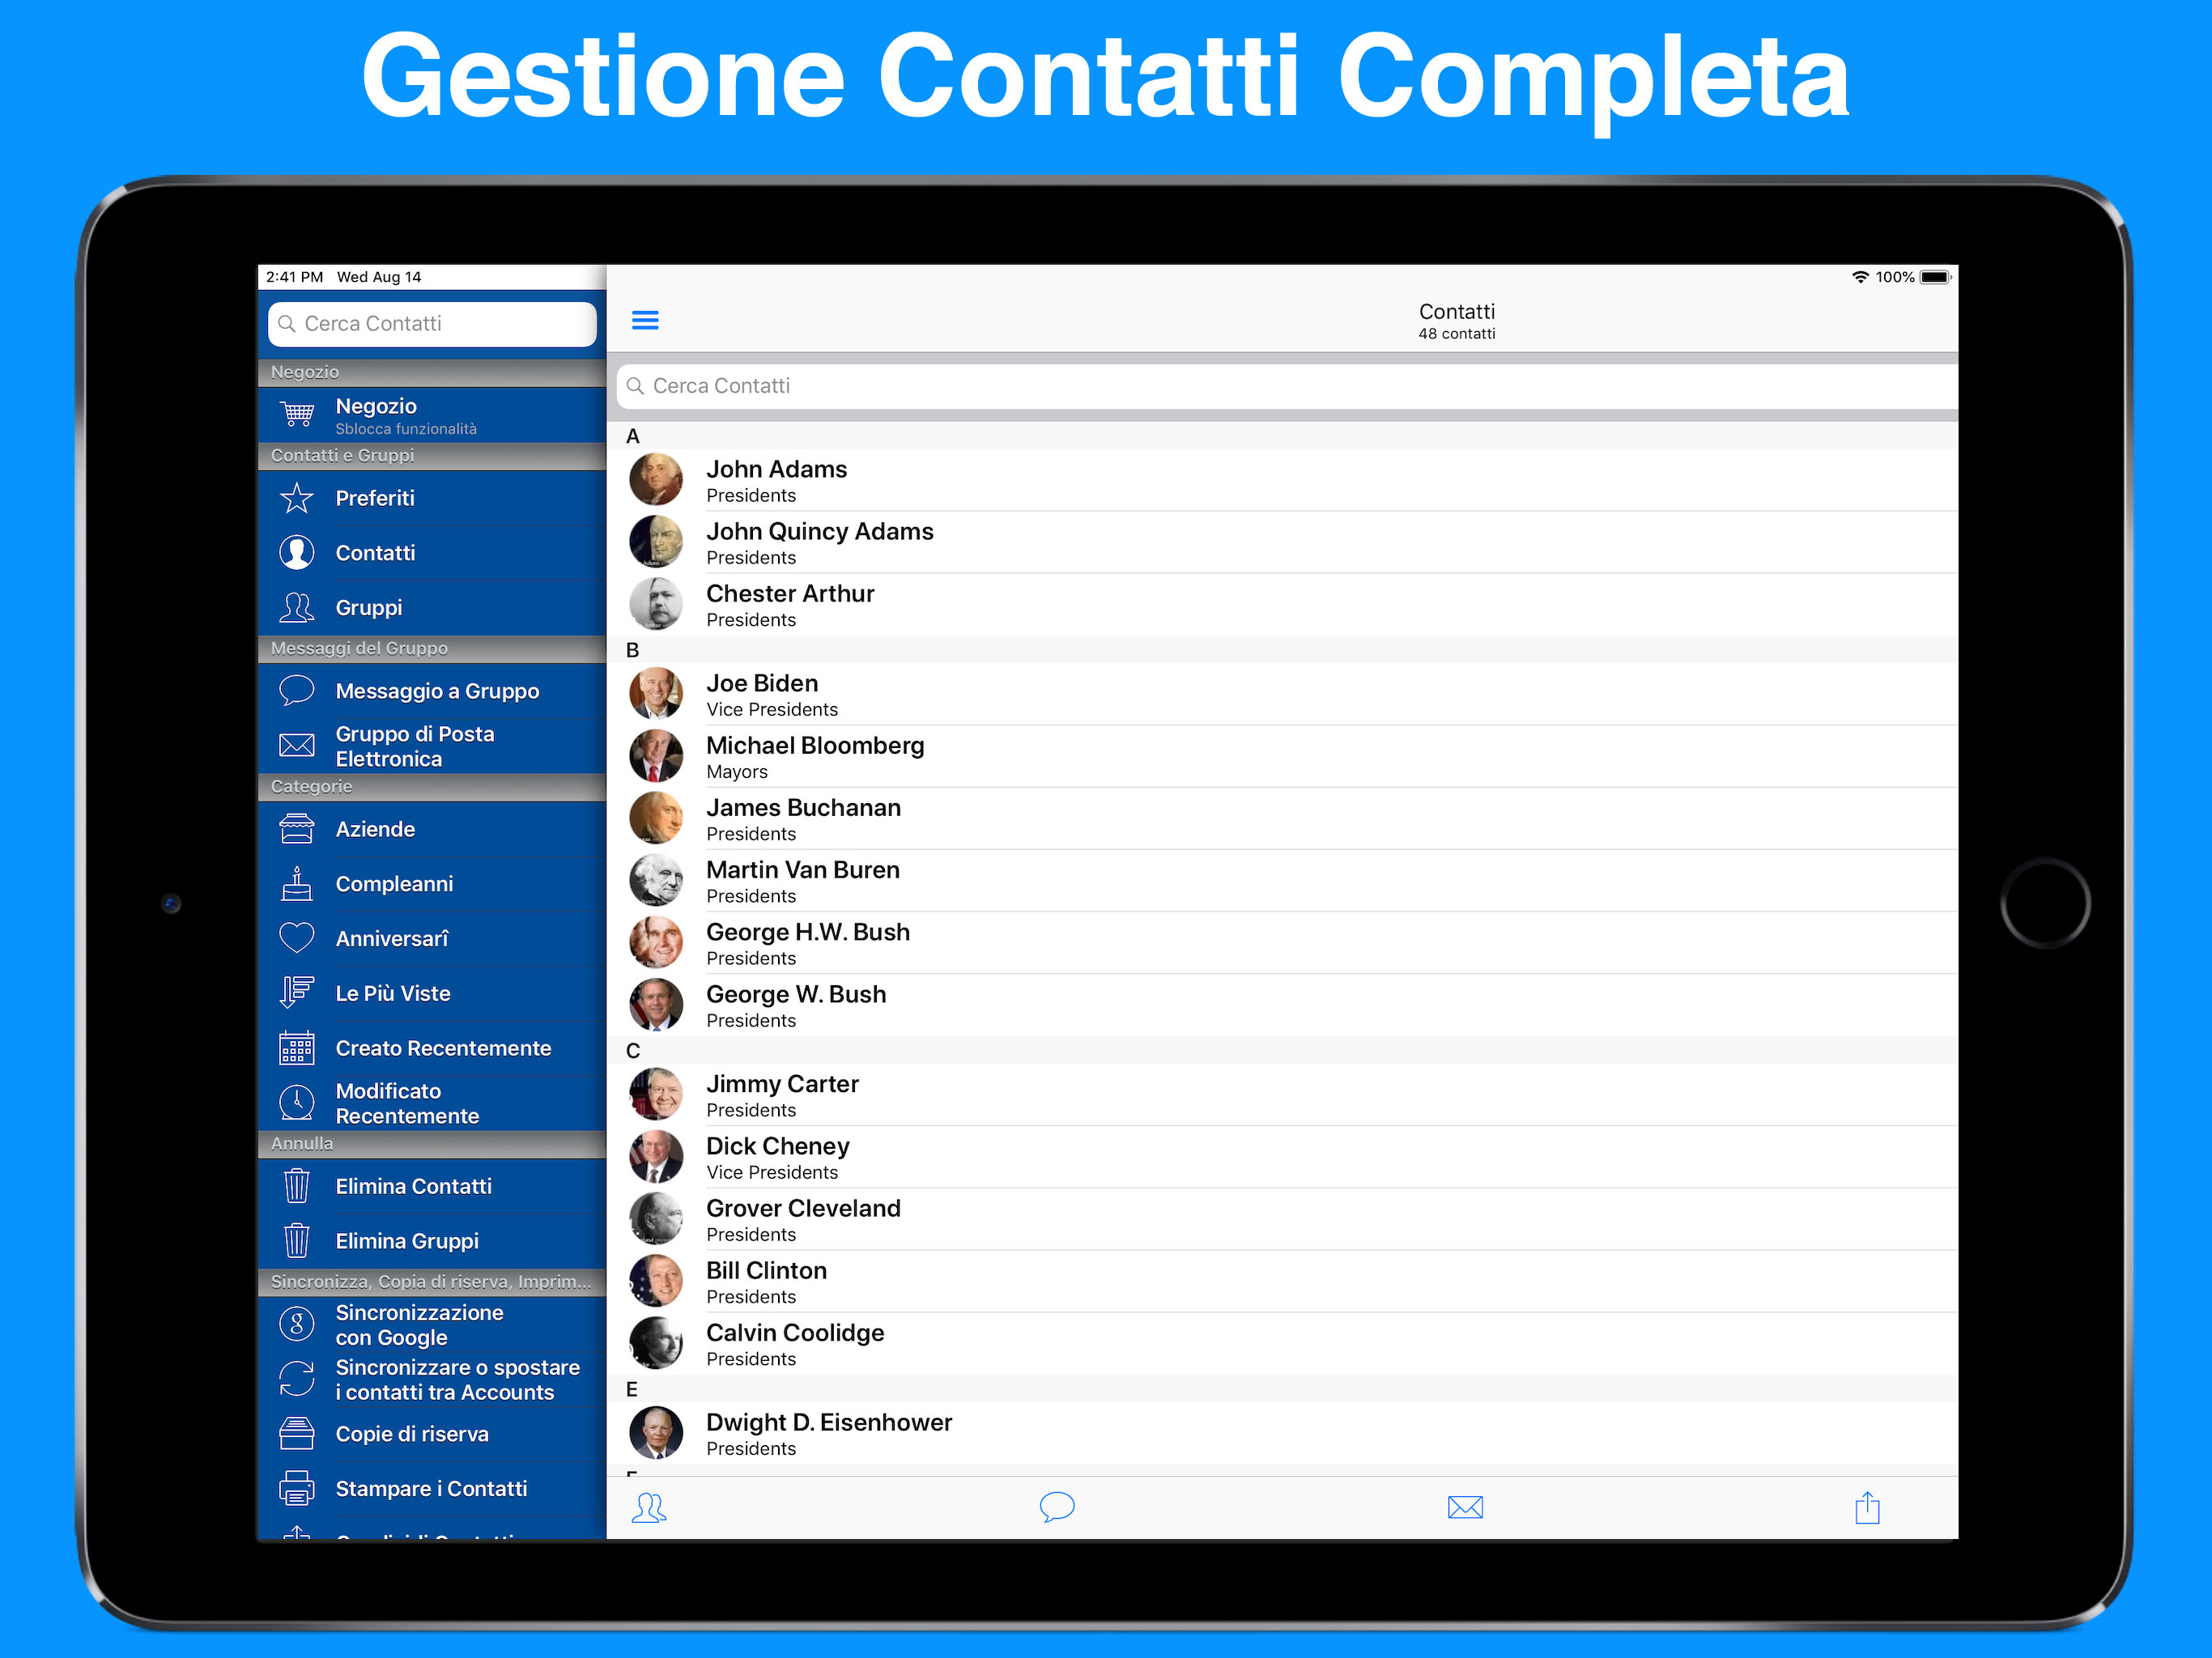Tap Bill Clinton's profile photo

point(656,1280)
